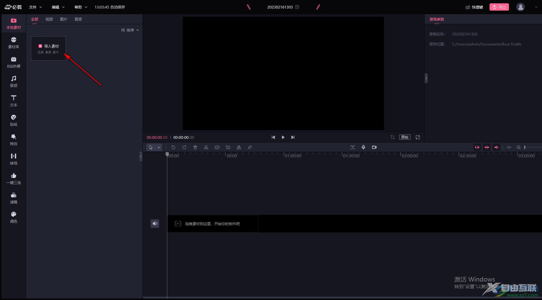Viewport: 542px width, 300px height.
Task: Open the 转场 transitions panel
Action: click(x=14, y=159)
